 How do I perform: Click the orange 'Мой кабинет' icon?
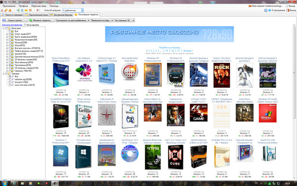(250, 6)
